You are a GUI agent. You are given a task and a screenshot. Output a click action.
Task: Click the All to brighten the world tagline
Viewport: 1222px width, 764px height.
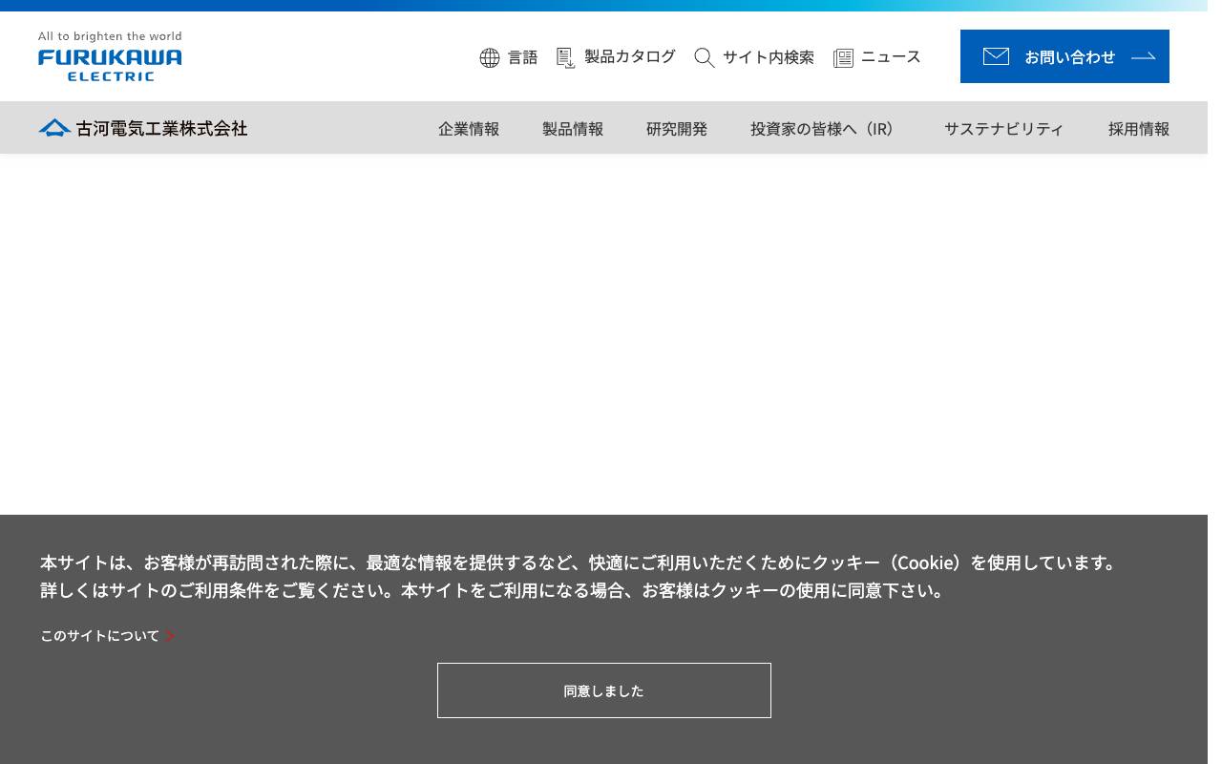[110, 35]
